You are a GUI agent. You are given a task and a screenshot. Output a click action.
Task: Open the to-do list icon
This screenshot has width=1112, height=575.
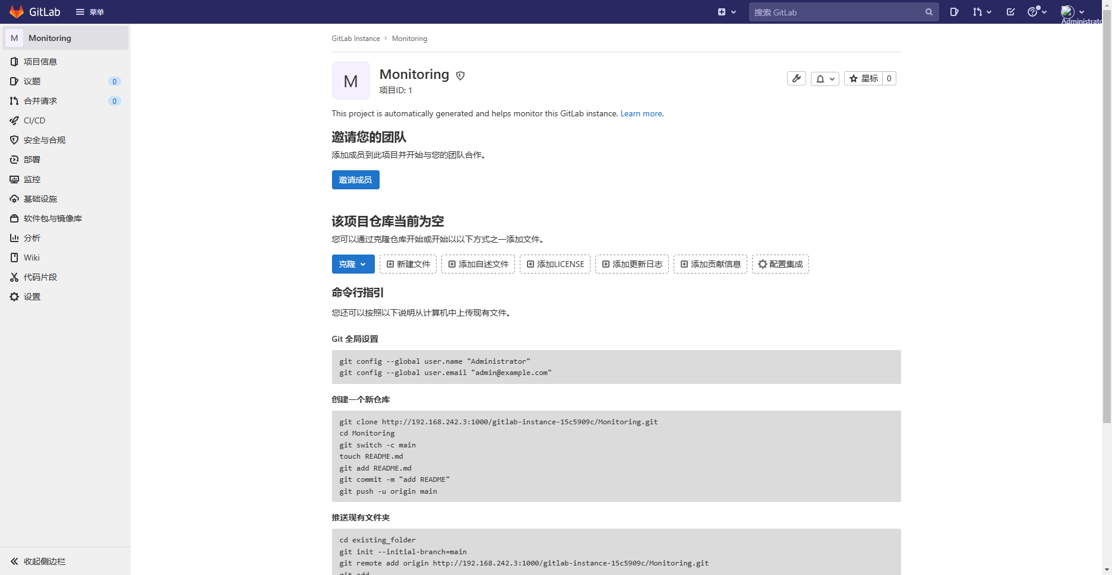(x=1010, y=12)
